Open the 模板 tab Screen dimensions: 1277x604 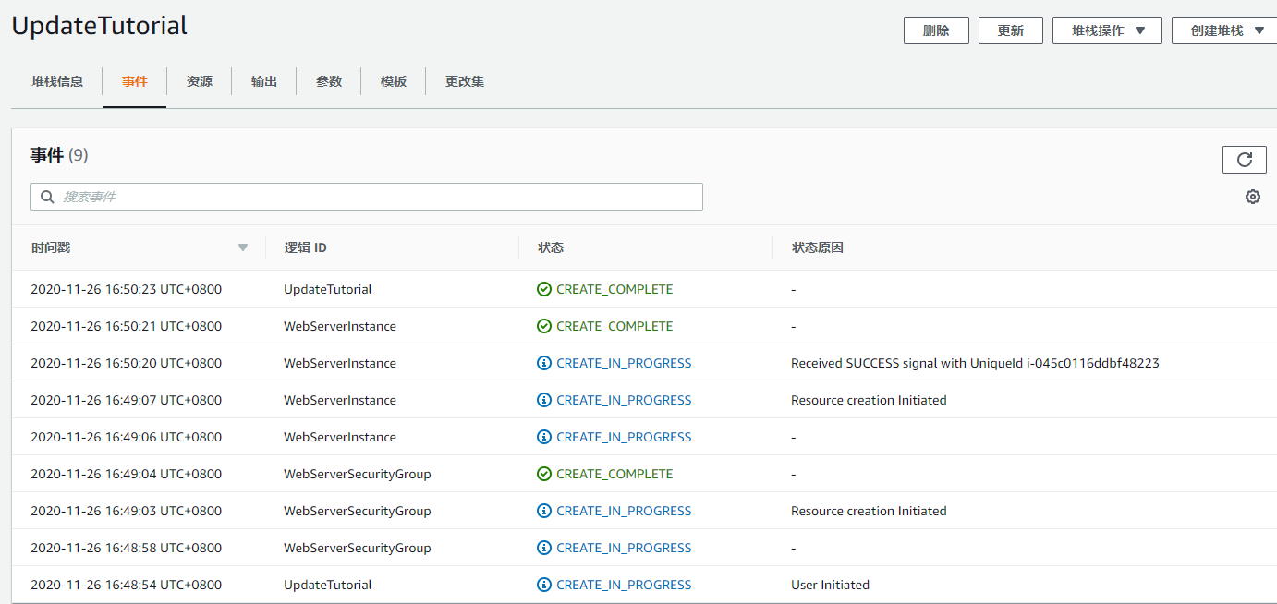point(394,81)
